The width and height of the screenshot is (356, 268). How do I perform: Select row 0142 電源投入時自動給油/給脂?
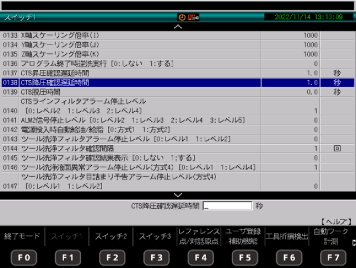pos(178,130)
